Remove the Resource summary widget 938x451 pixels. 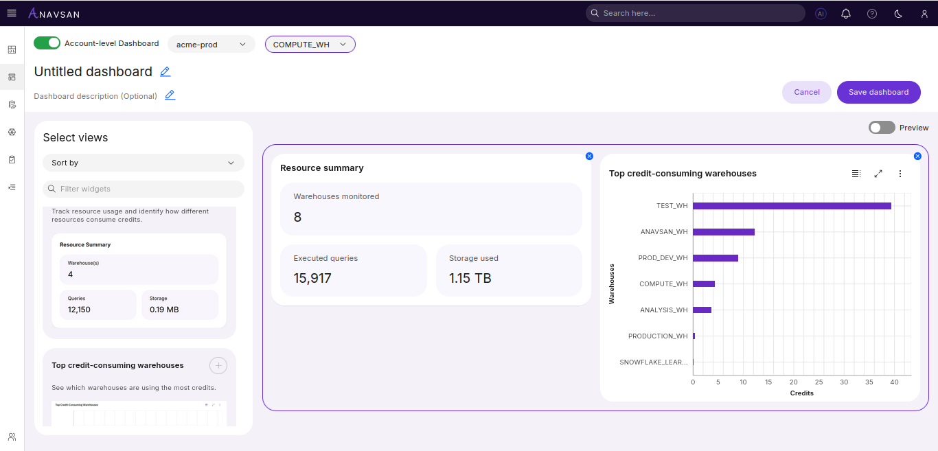pyautogui.click(x=589, y=157)
